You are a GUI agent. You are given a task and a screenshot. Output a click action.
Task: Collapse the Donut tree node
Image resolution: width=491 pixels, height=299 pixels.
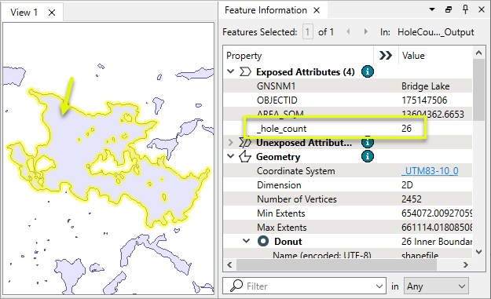click(247, 241)
